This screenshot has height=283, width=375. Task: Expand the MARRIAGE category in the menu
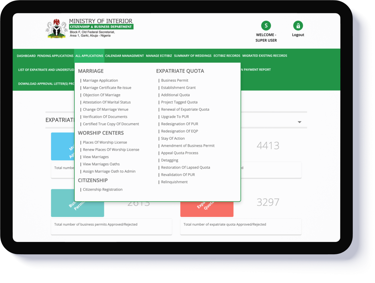pos(91,71)
